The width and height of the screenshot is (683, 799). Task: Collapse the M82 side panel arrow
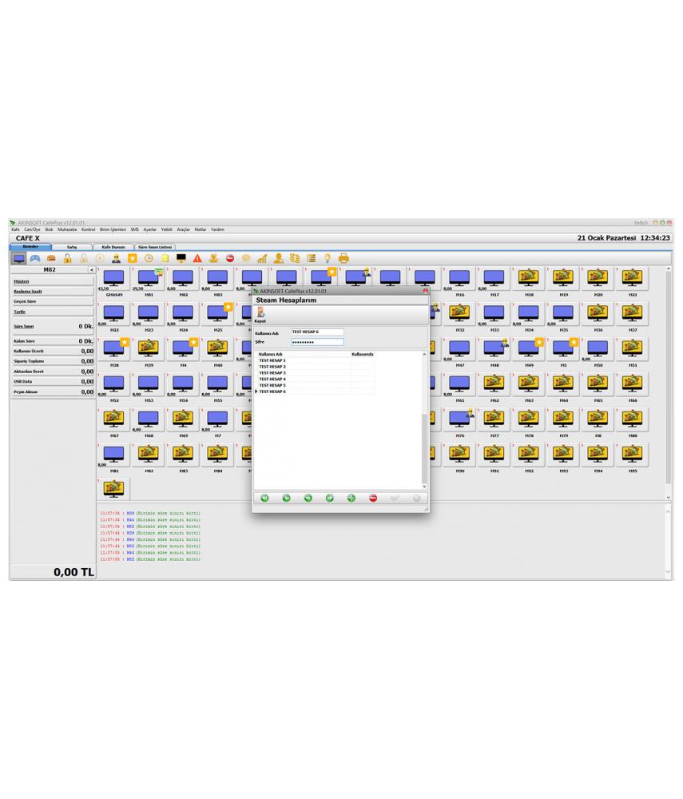tap(91, 270)
